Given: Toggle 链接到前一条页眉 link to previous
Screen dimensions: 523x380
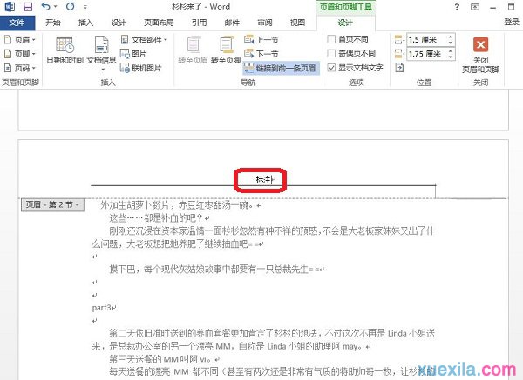Looking at the screenshot, I should tap(281, 68).
